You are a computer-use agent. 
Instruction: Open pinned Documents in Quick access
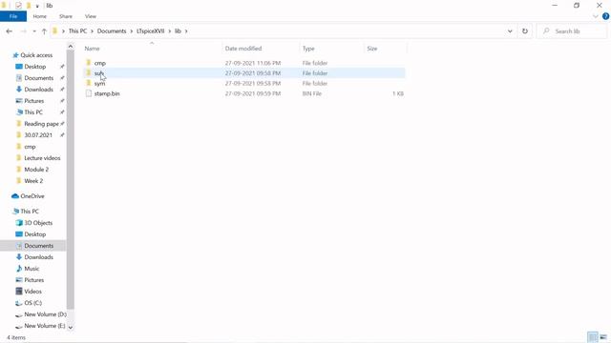point(38,78)
